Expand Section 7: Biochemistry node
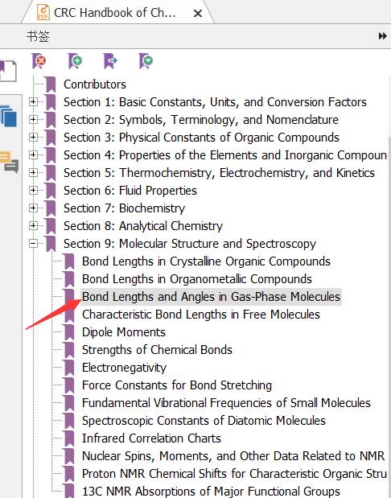This screenshot has height=498, width=391. point(33,208)
